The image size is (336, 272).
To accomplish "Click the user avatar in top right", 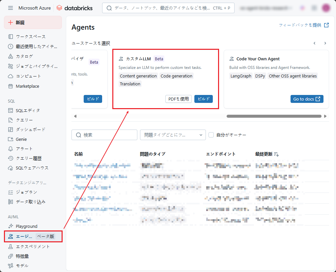I will click(326, 8).
